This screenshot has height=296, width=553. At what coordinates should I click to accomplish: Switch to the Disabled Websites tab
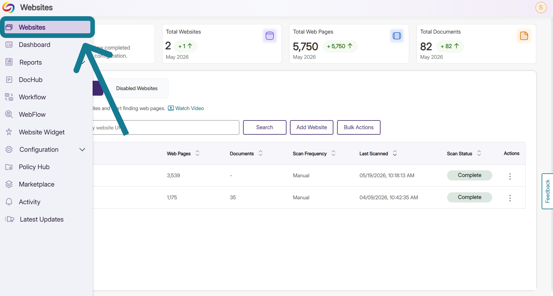(x=137, y=88)
